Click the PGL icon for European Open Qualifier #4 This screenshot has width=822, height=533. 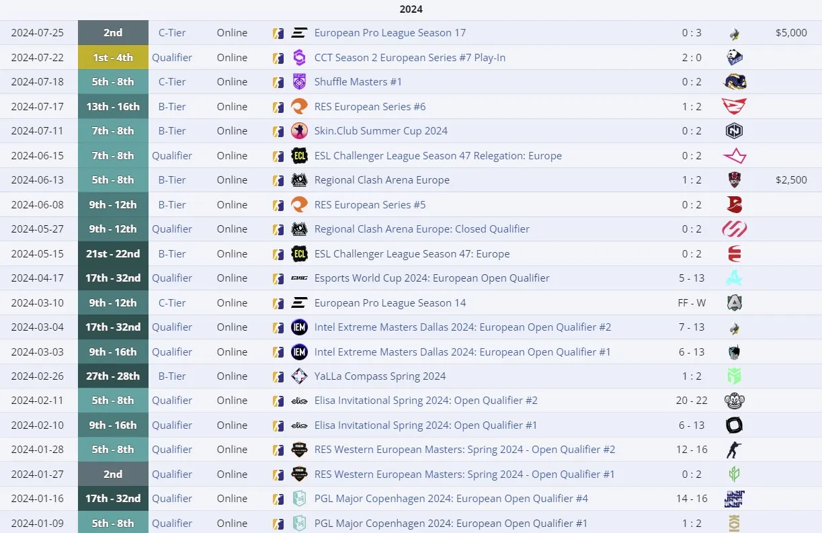tap(299, 499)
